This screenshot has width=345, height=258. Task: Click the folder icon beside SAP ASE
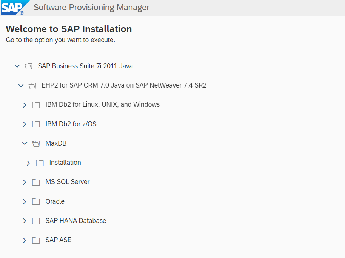[36, 240]
